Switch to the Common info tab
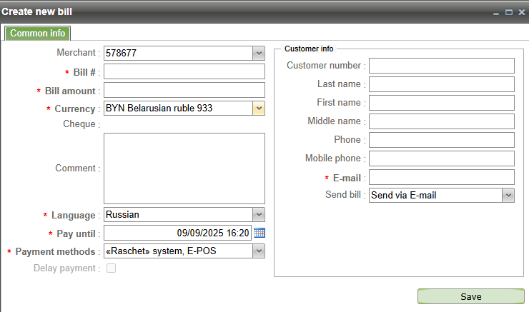This screenshot has width=529, height=312. (x=38, y=34)
